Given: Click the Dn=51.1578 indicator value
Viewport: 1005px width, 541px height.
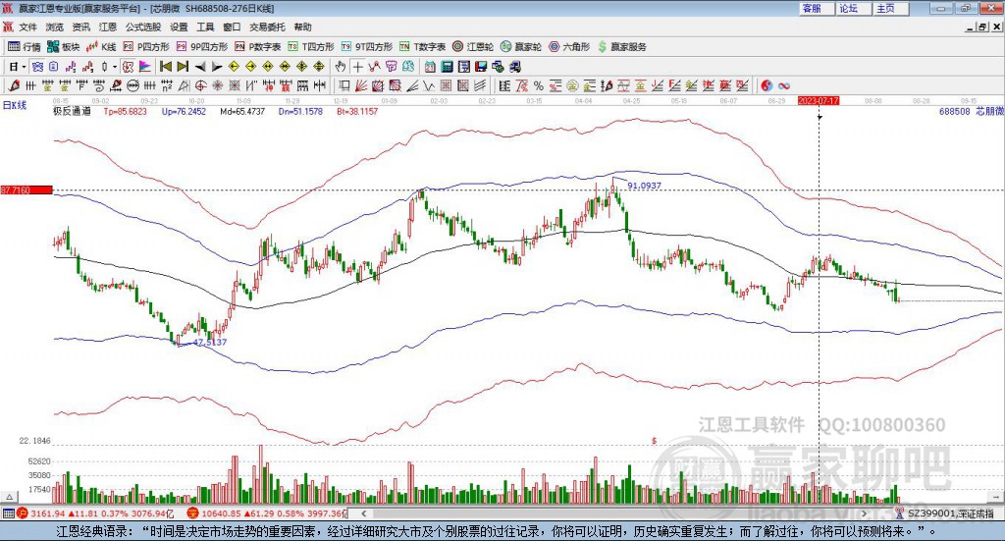Looking at the screenshot, I should (x=300, y=111).
